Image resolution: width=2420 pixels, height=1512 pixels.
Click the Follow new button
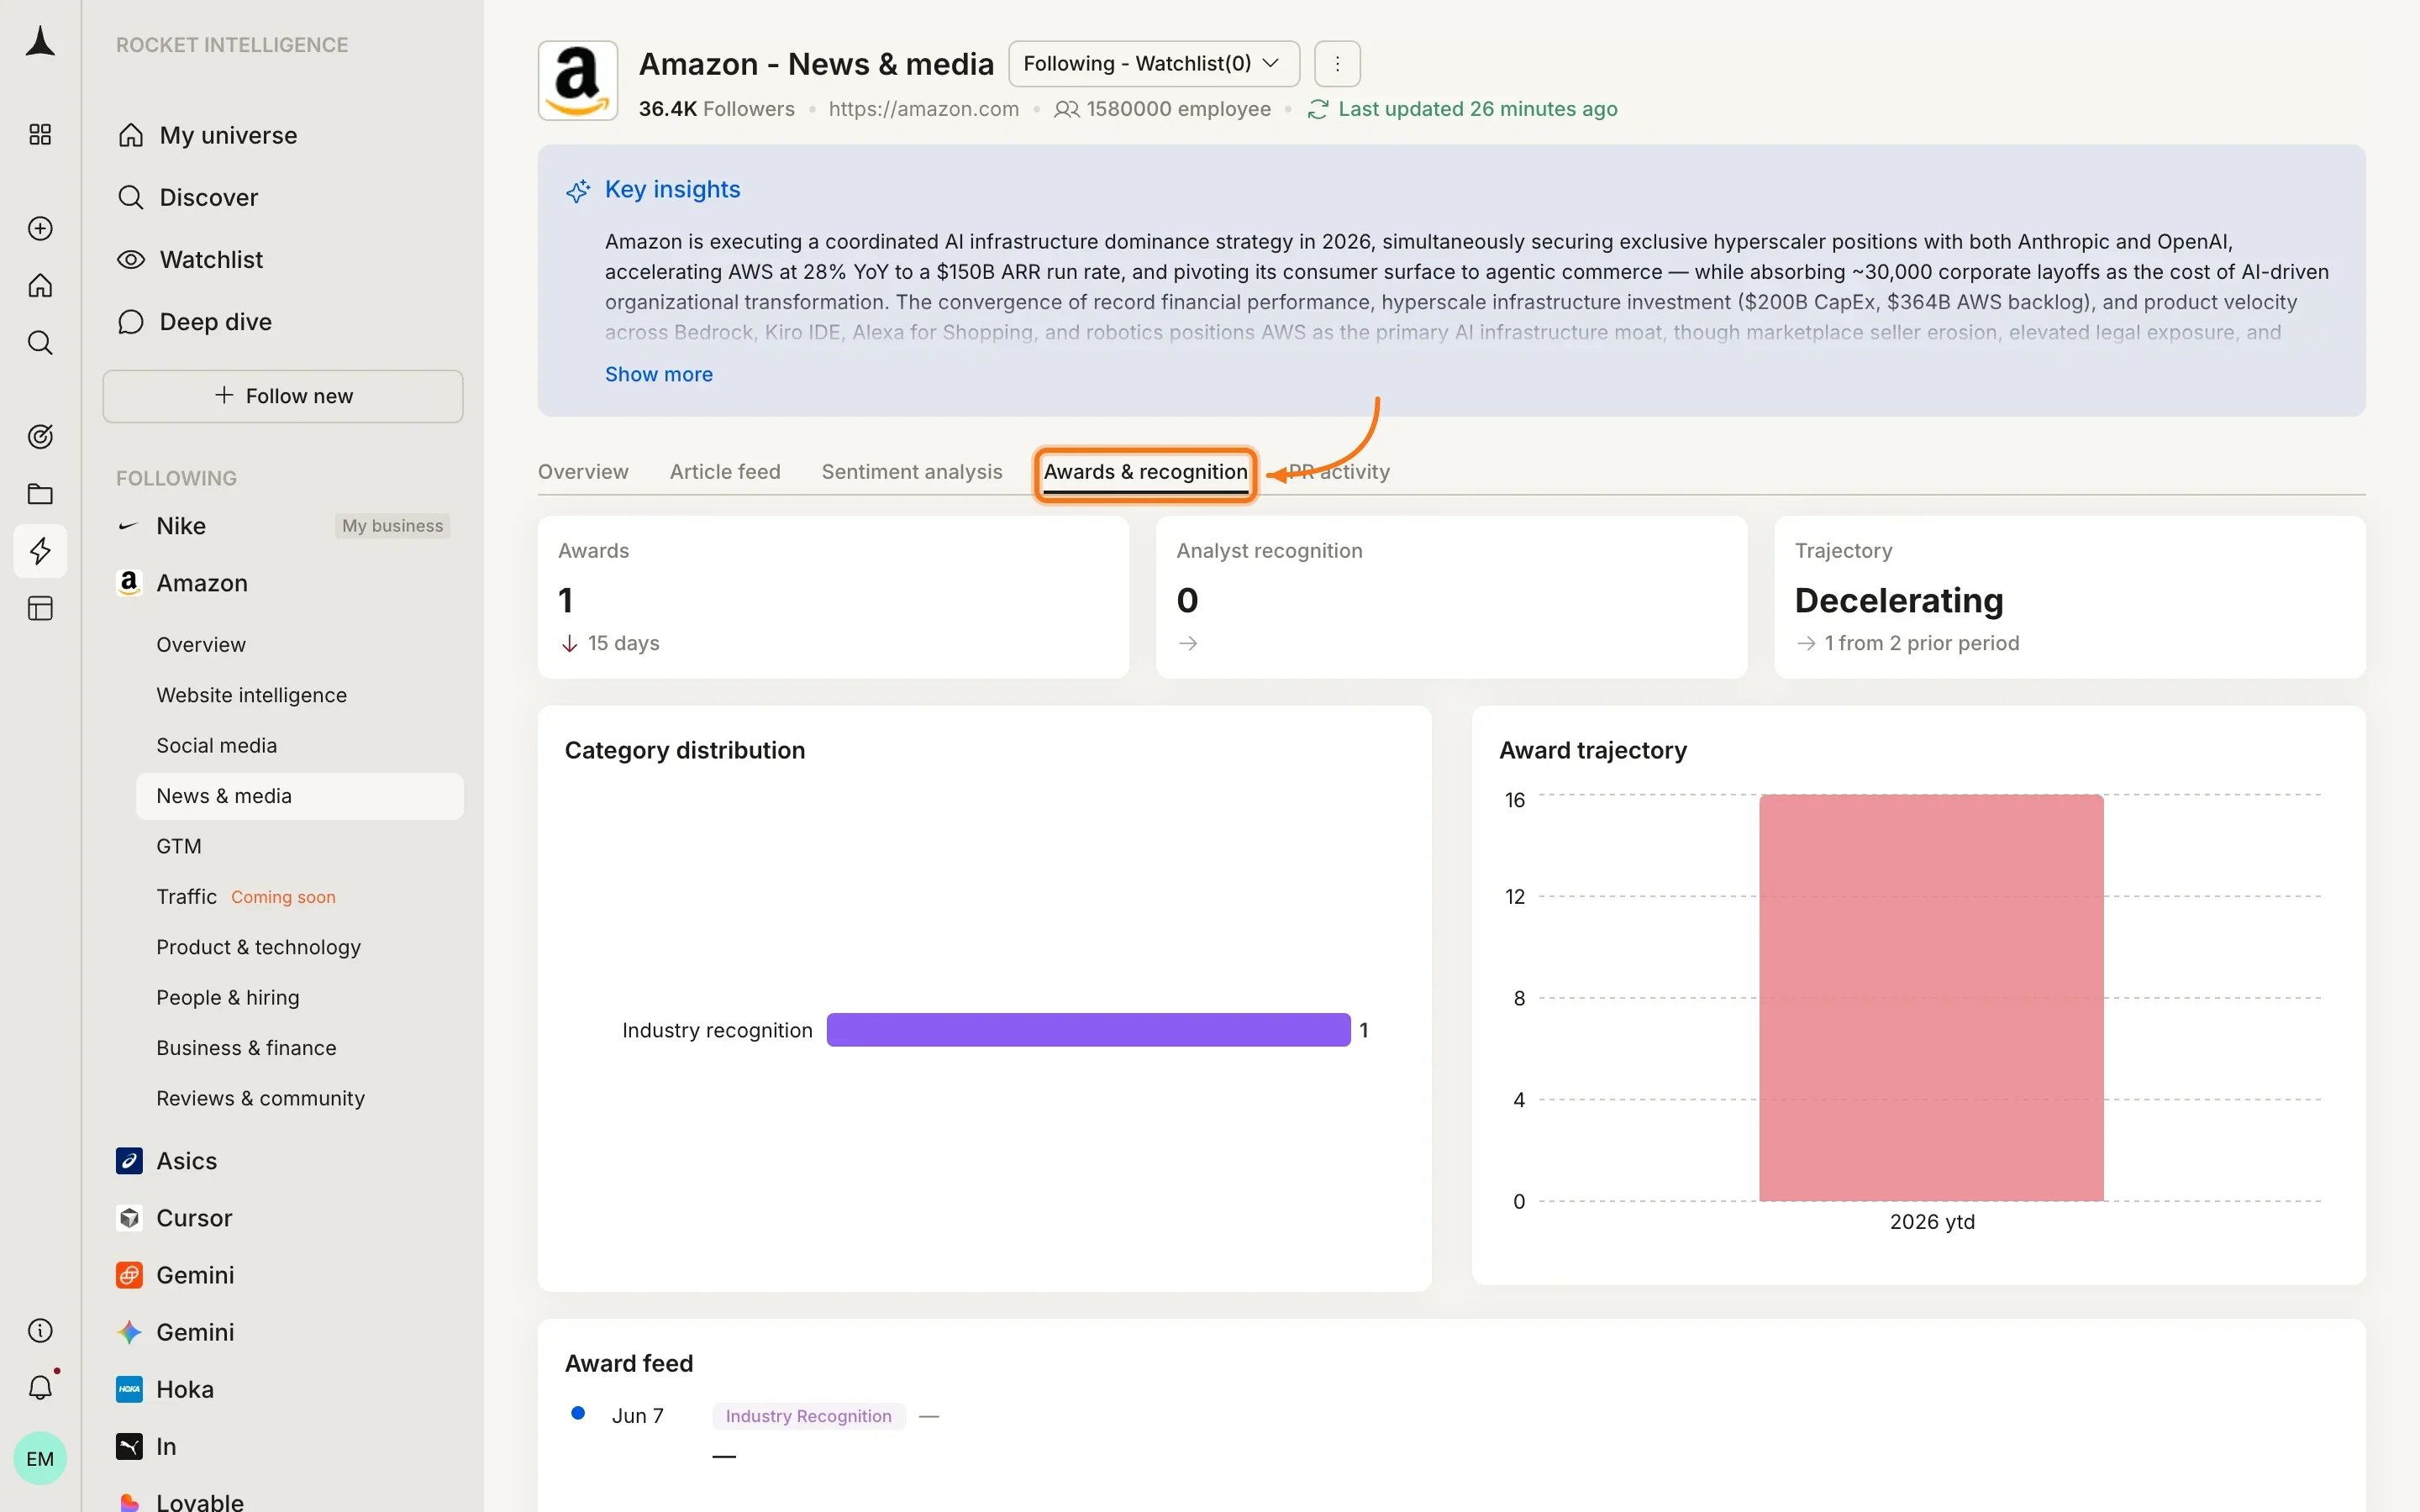tap(283, 396)
